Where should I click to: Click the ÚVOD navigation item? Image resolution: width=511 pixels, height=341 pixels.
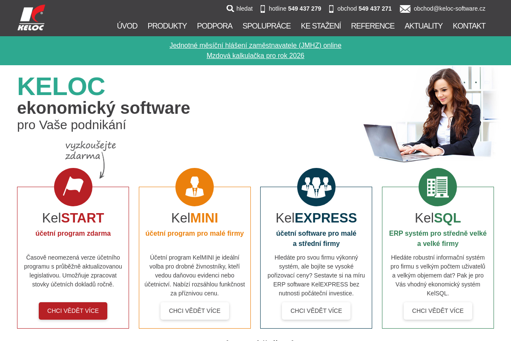127,26
